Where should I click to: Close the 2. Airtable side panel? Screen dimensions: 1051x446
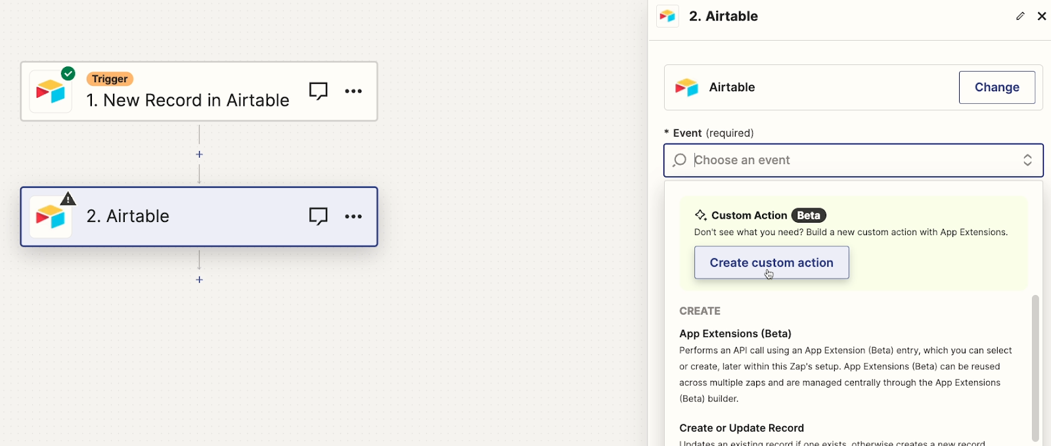coord(1042,16)
